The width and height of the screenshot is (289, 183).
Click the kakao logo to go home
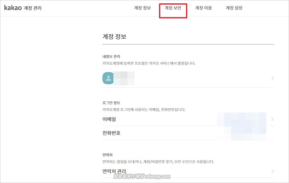12,8
